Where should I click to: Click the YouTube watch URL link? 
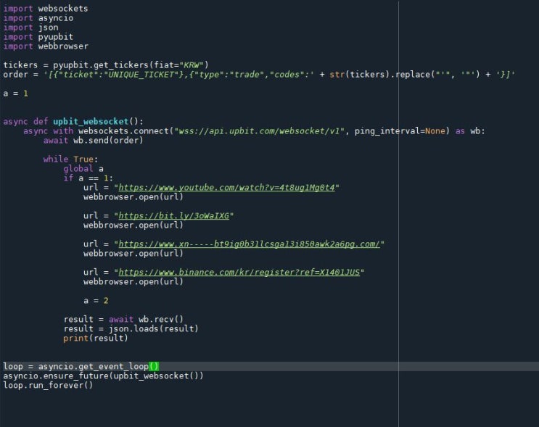pos(226,188)
